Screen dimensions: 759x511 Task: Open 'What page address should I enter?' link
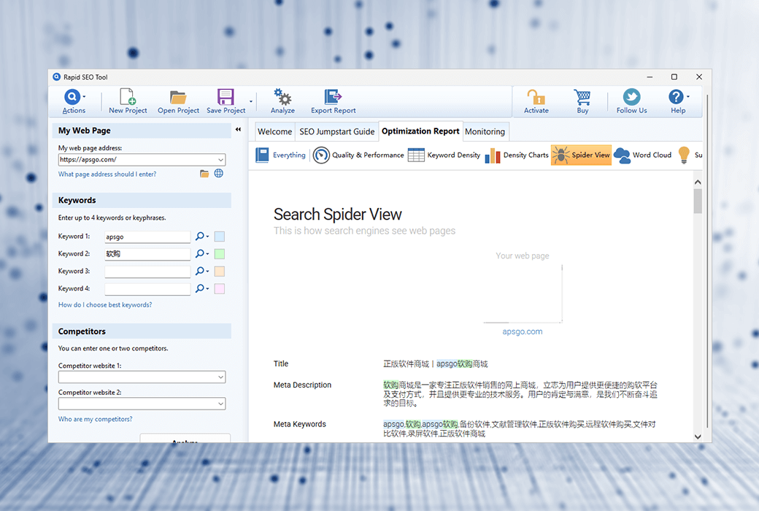(x=107, y=174)
